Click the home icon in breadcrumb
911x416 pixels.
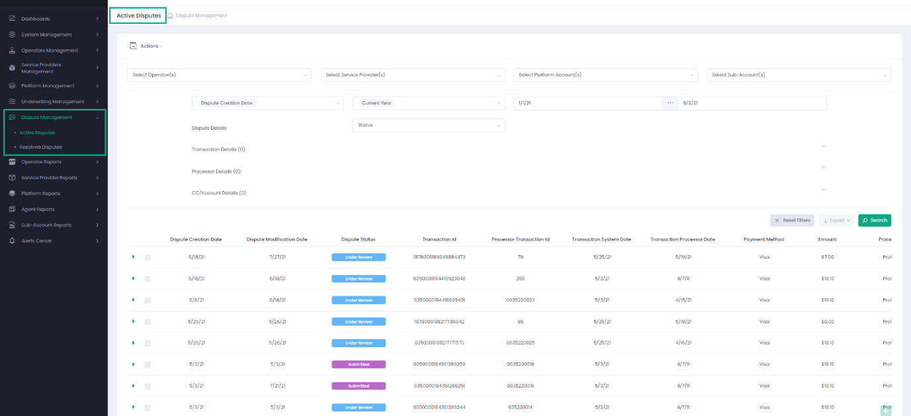click(171, 15)
